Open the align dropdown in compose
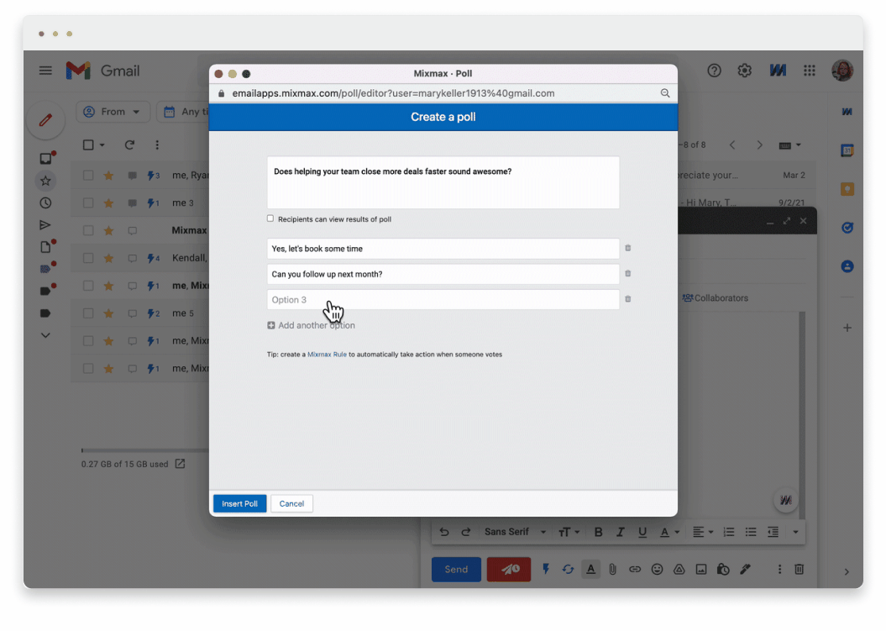This screenshot has height=631, width=886. click(702, 532)
